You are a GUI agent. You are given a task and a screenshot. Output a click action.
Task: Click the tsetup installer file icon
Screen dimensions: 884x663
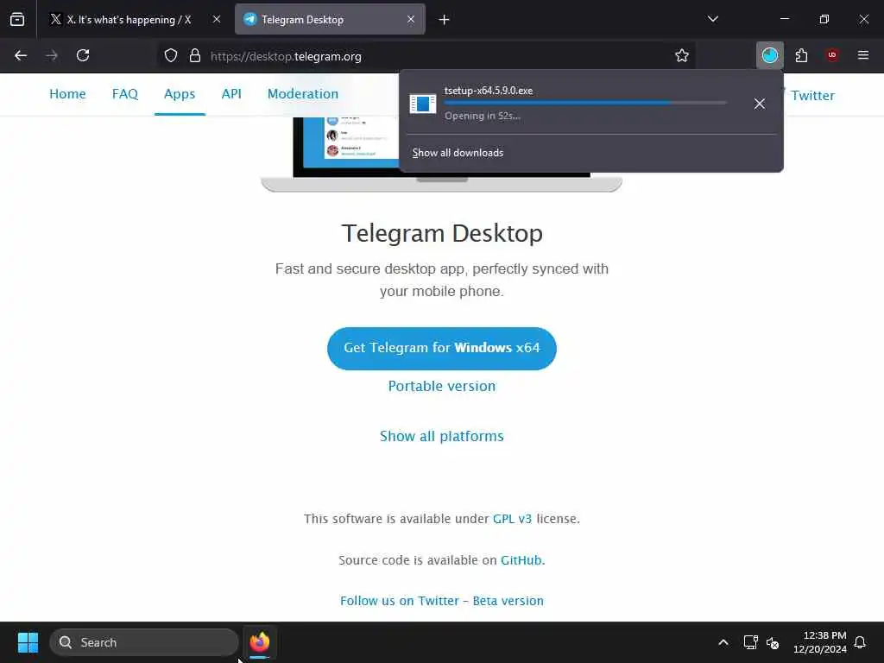[x=423, y=104]
